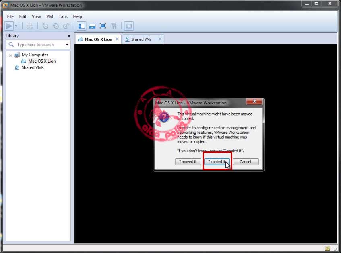Viewport: 341px width, 253px height.
Task: Click the My Computer monitor icon
Action: (x=17, y=55)
